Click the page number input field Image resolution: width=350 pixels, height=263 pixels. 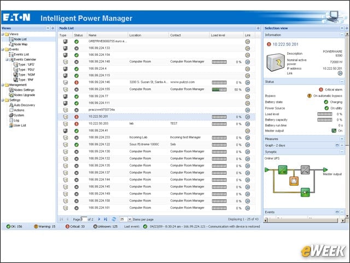[x=84, y=219]
